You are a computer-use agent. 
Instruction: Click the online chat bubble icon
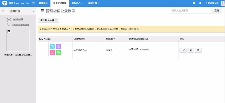point(9,20)
